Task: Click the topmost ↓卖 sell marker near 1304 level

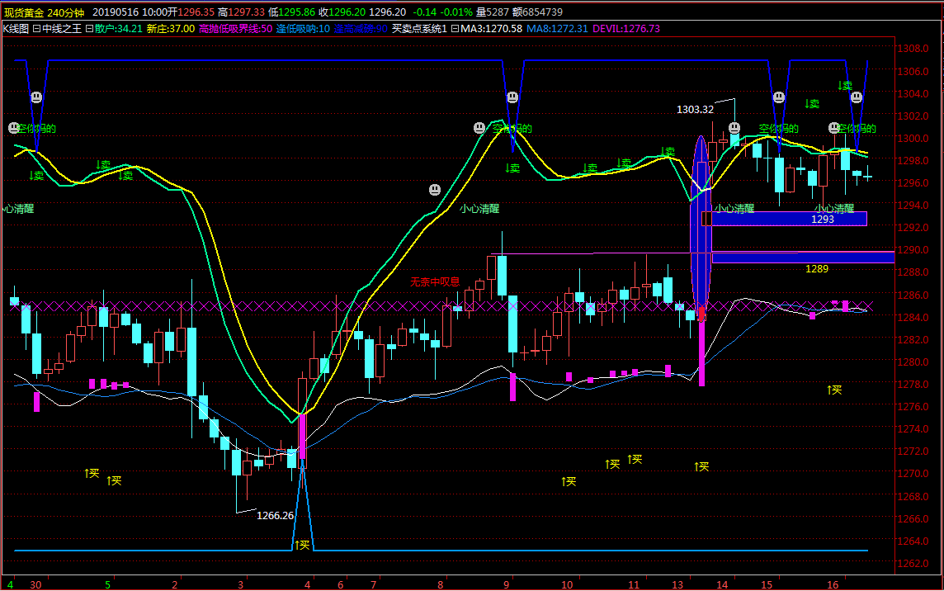Action: pos(845,86)
